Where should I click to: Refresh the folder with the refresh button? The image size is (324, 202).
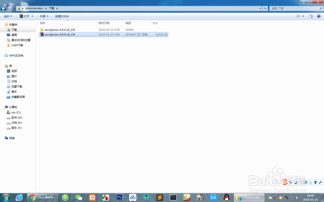(265, 8)
